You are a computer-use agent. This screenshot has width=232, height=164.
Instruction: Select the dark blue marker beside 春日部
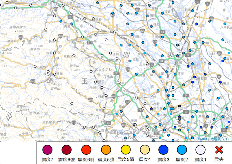coord(195,77)
